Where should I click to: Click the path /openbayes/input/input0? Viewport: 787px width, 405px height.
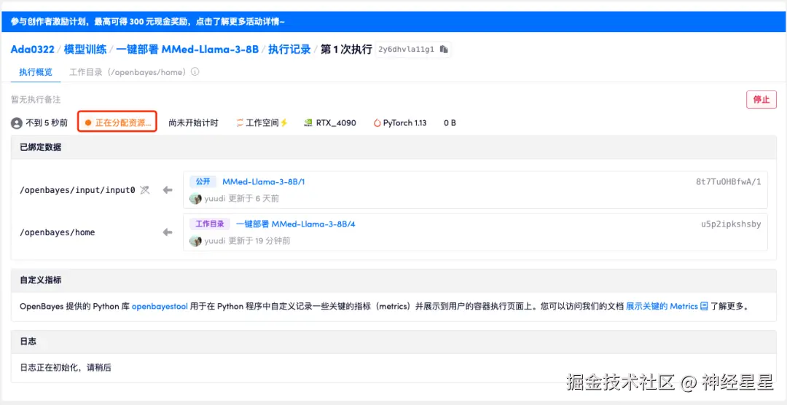(x=77, y=189)
